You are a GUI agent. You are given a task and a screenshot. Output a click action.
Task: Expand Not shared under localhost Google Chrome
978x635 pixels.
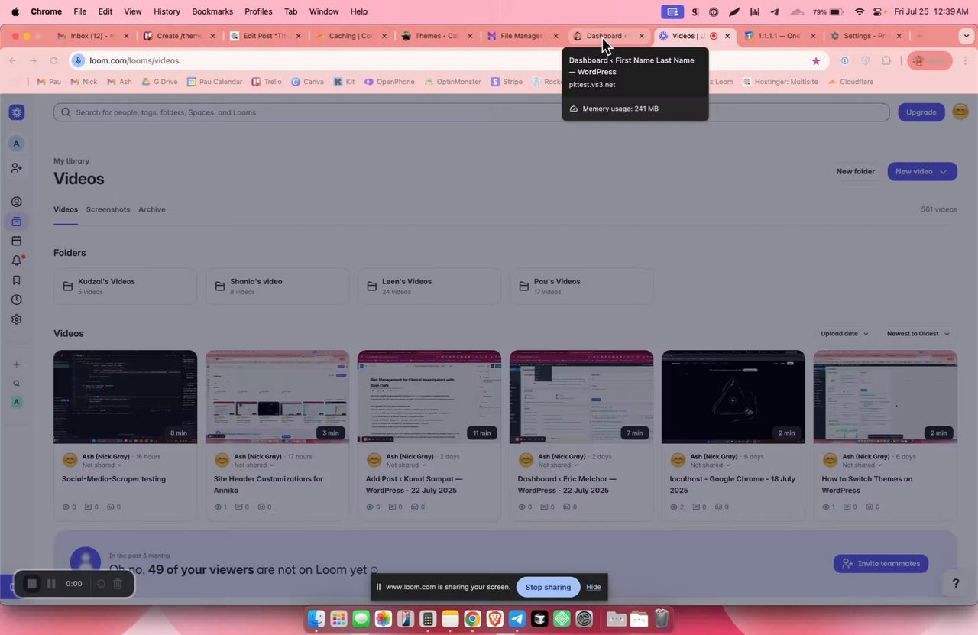coord(711,465)
